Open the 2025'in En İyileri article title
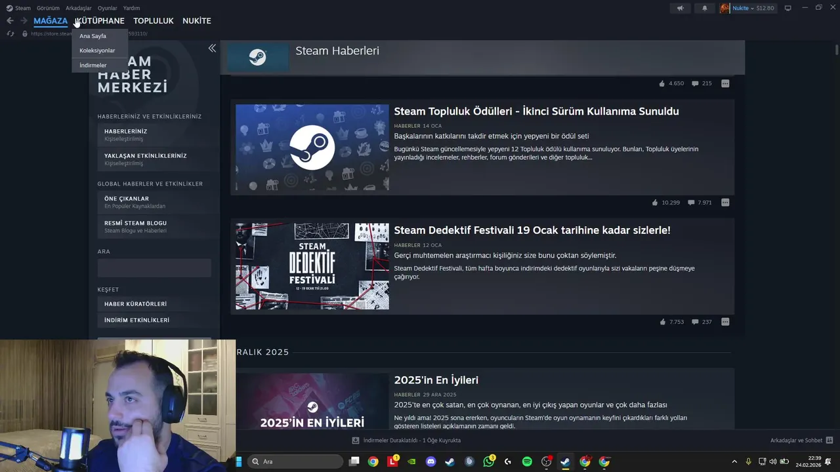This screenshot has height=472, width=840. [x=436, y=380]
